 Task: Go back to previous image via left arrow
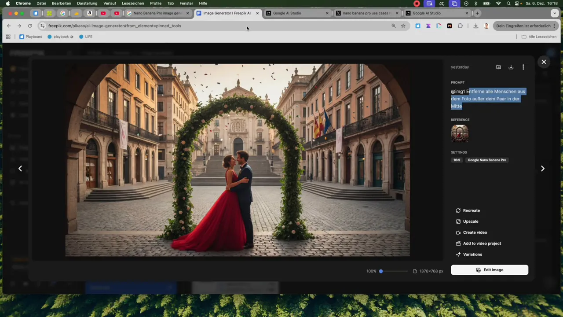[20, 168]
